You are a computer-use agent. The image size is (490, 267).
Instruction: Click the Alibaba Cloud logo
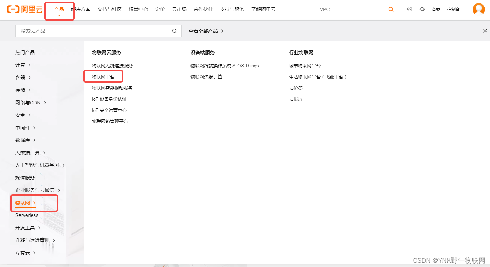[25, 9]
